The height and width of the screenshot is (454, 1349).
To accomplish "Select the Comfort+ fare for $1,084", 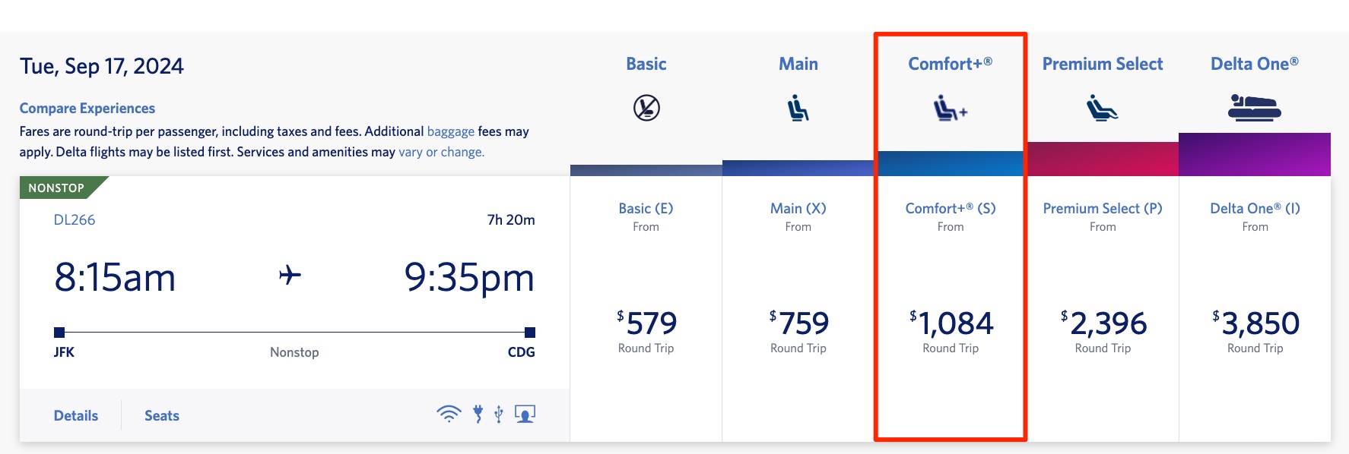I will [951, 323].
